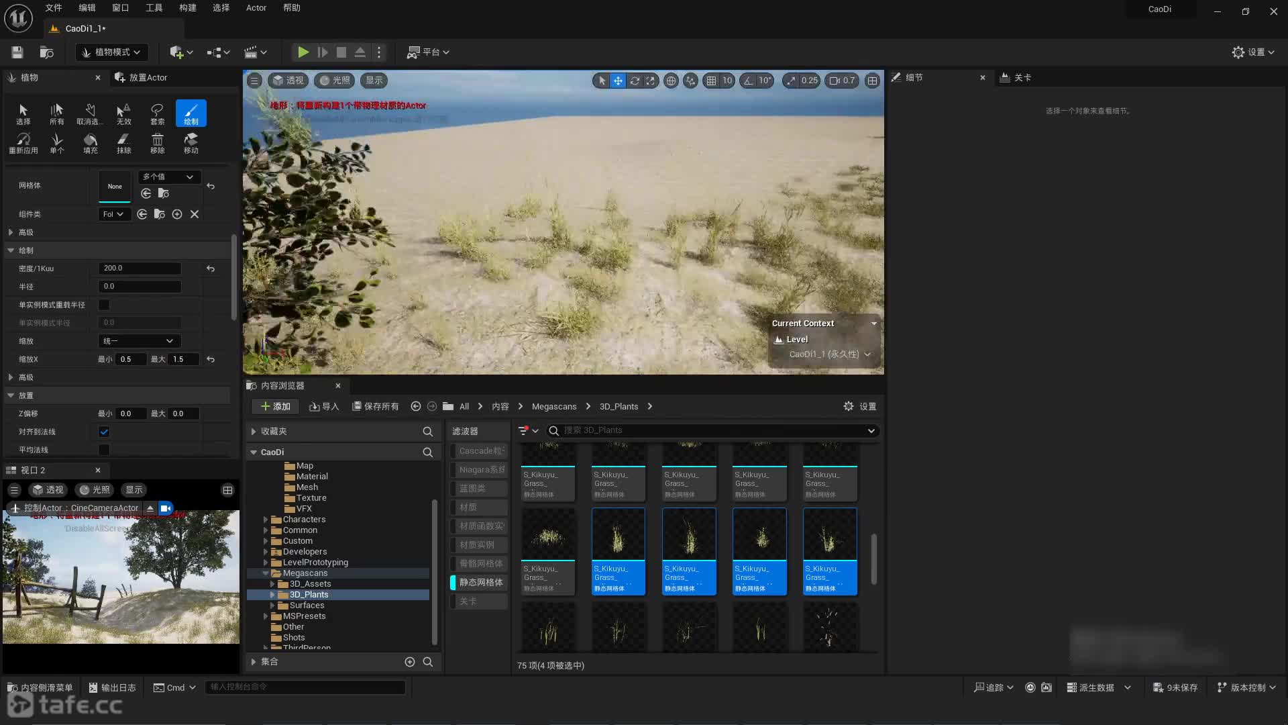Click the content browser asset scrollbar
The image size is (1288, 725).
(873, 559)
